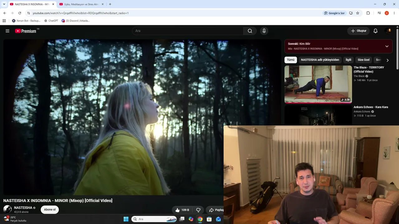Click the Windows taskbar search box

(x=154, y=219)
